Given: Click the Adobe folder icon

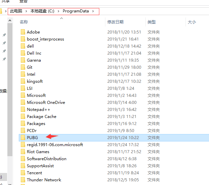Looking at the screenshot, I should pyautogui.click(x=23, y=32).
